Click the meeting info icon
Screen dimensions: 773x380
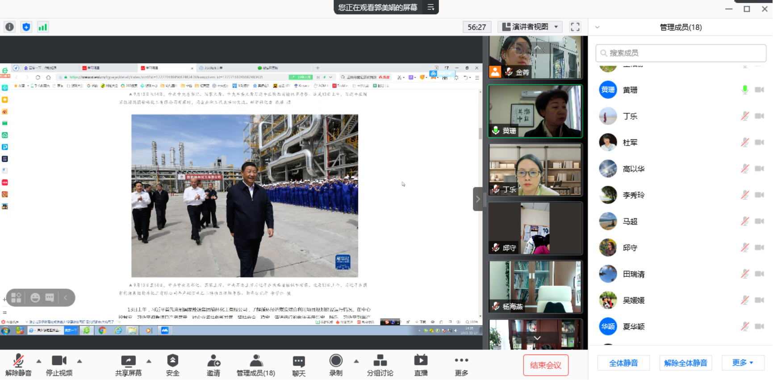point(9,27)
